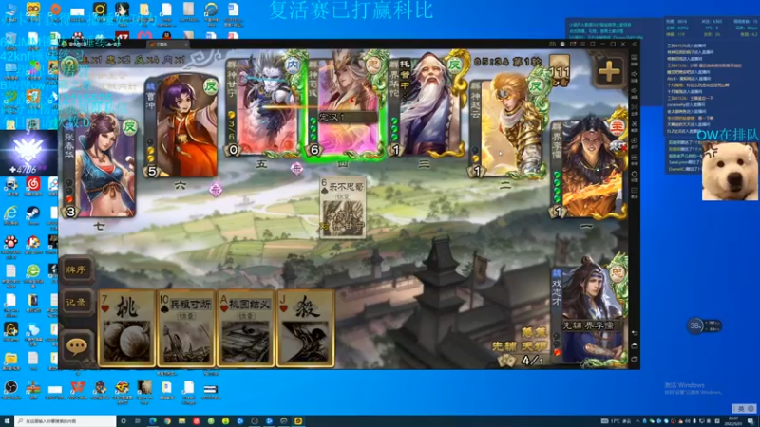The width and height of the screenshot is (760, 427).
Task: Open Microsoft Edge from the taskbar
Action: tap(153, 421)
